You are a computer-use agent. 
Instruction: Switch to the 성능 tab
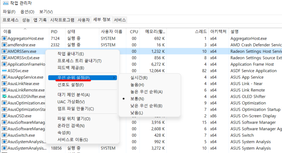(x=26, y=20)
